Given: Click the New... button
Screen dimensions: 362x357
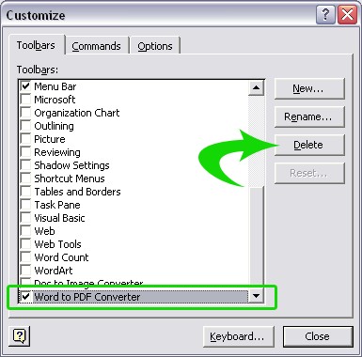Looking at the screenshot, I should coord(309,88).
